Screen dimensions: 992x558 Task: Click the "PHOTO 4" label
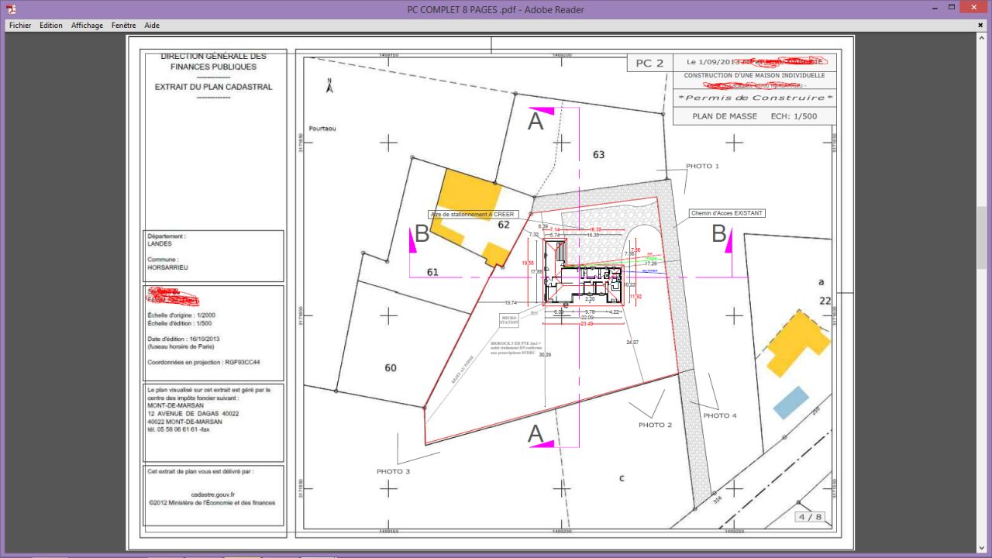click(x=720, y=415)
